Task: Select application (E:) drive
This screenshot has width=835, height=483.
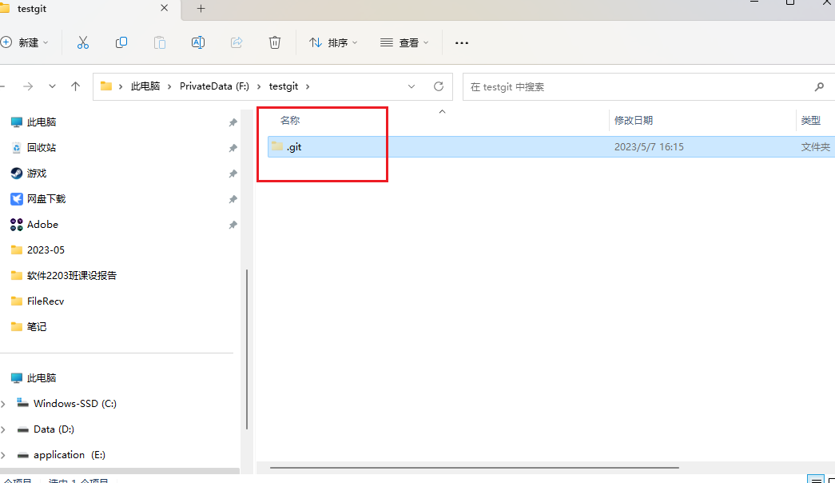Action: (70, 455)
